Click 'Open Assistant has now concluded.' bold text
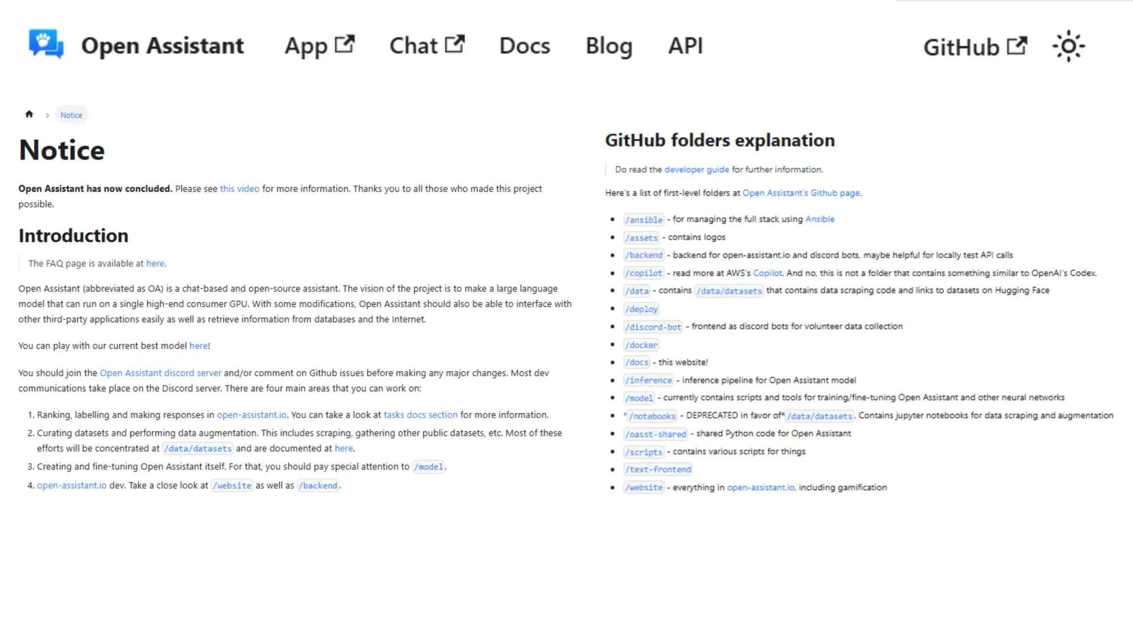The image size is (1133, 637). click(95, 189)
